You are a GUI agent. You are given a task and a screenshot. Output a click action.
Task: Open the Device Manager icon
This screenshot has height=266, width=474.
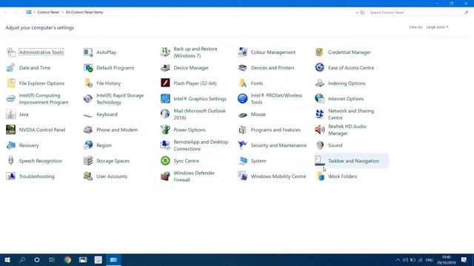(165, 67)
